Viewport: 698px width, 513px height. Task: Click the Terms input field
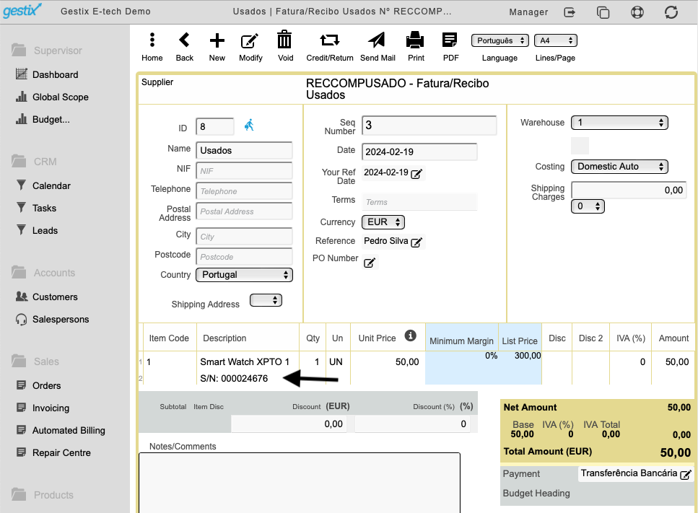pos(419,202)
